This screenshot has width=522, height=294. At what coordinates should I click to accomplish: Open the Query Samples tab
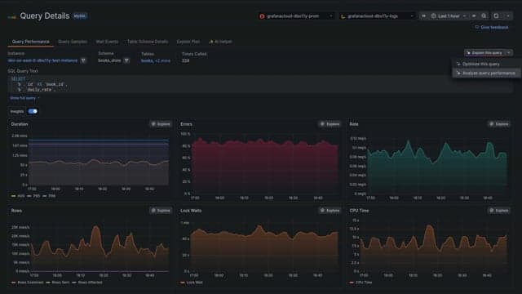tap(73, 42)
